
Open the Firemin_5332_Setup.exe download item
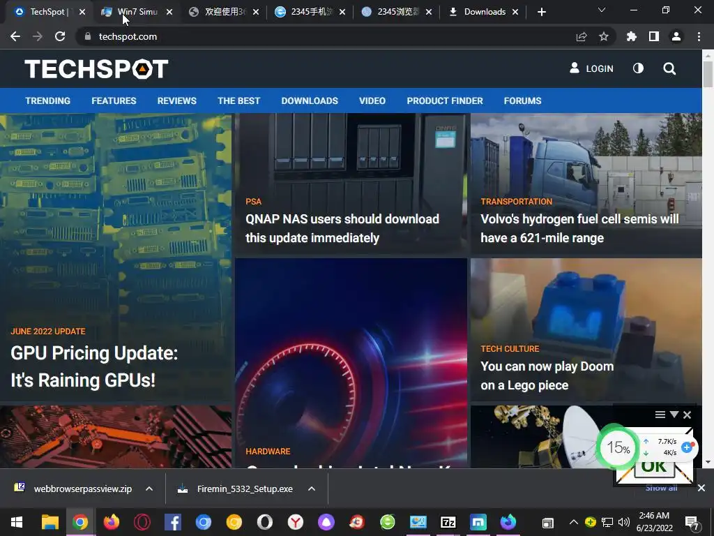[236, 489]
